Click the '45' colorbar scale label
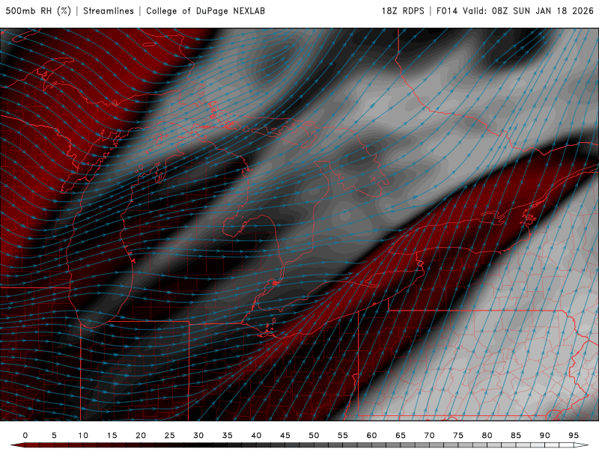Viewport: 599px width, 449px height. tap(285, 436)
